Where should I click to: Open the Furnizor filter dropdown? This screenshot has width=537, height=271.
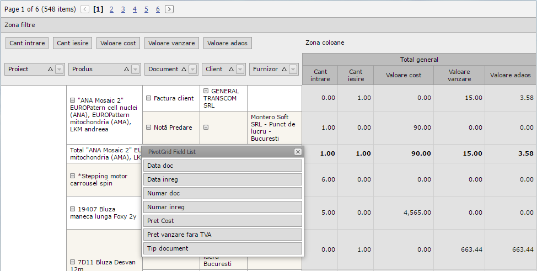(293, 70)
